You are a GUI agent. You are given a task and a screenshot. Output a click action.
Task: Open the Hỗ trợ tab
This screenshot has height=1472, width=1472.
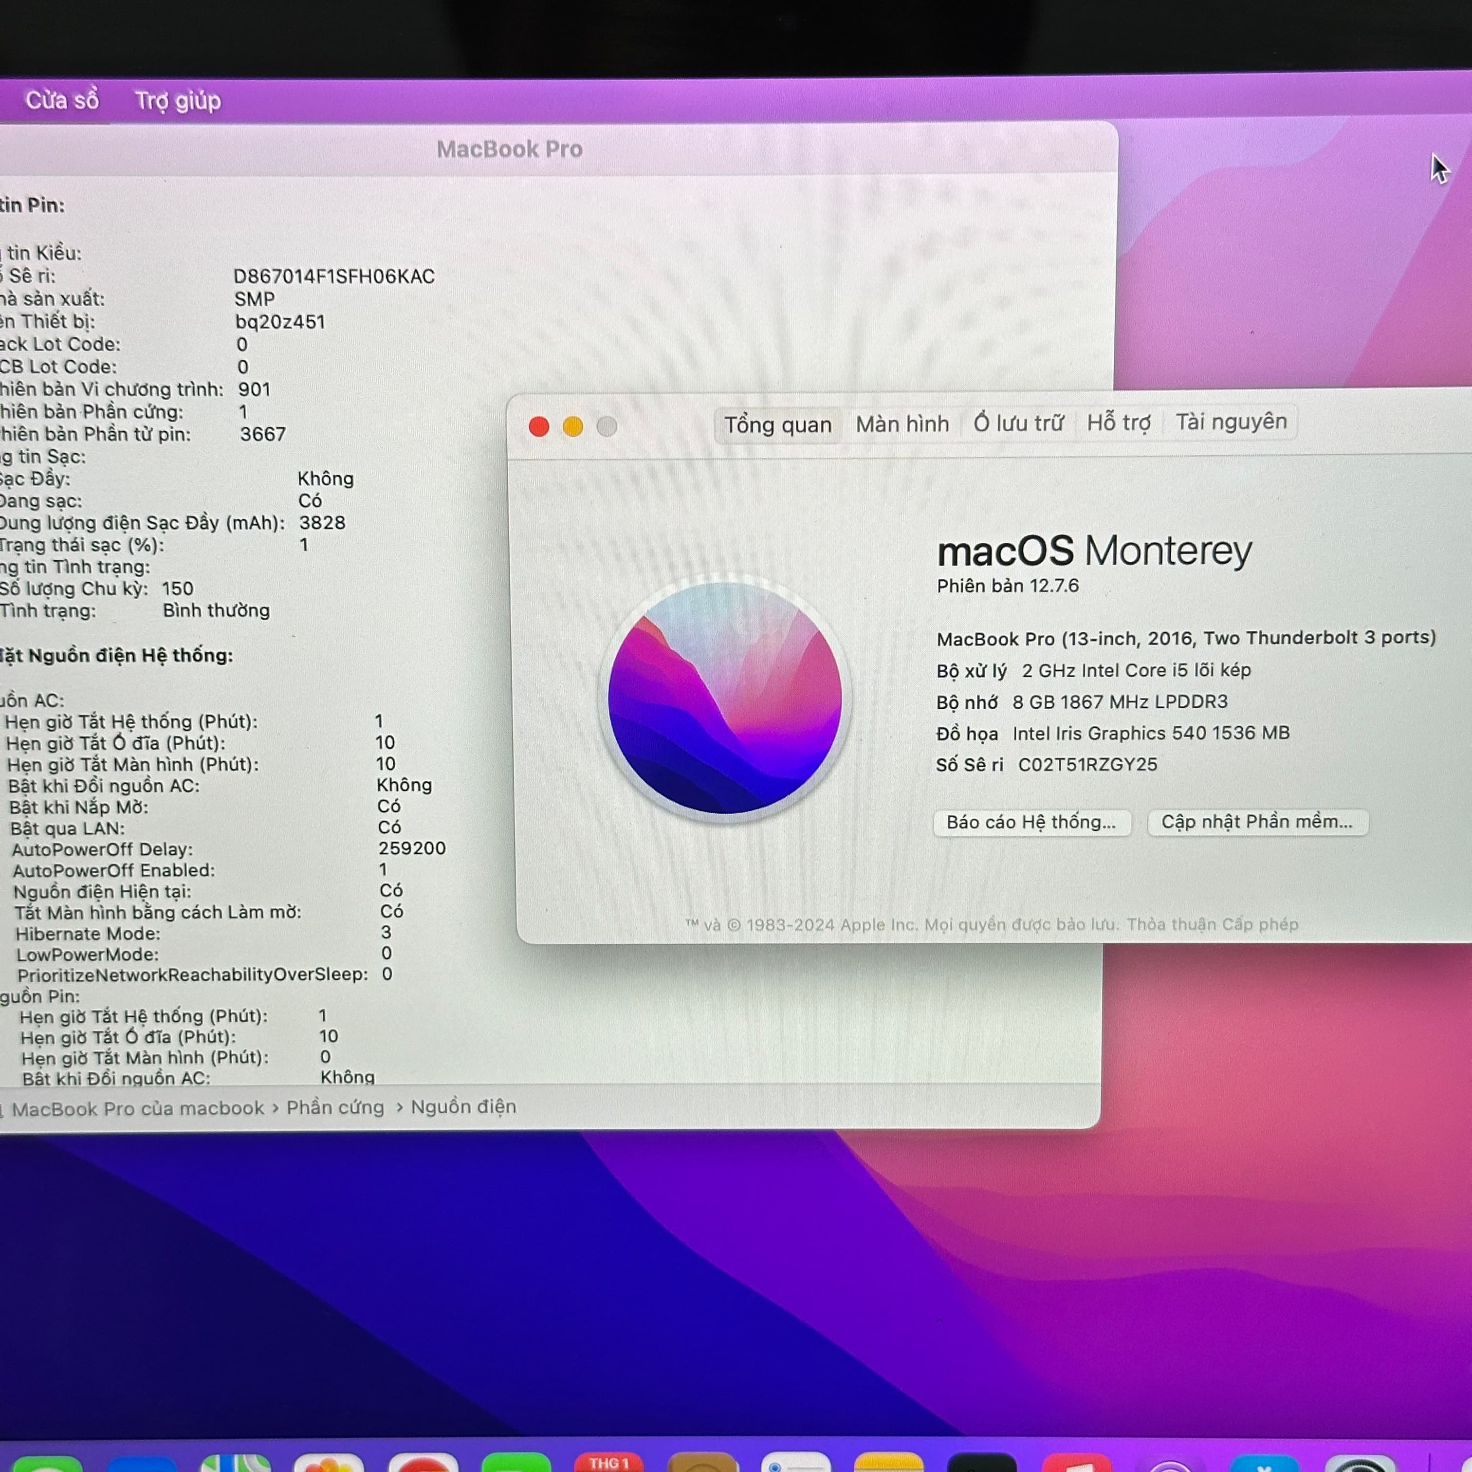tap(1118, 422)
